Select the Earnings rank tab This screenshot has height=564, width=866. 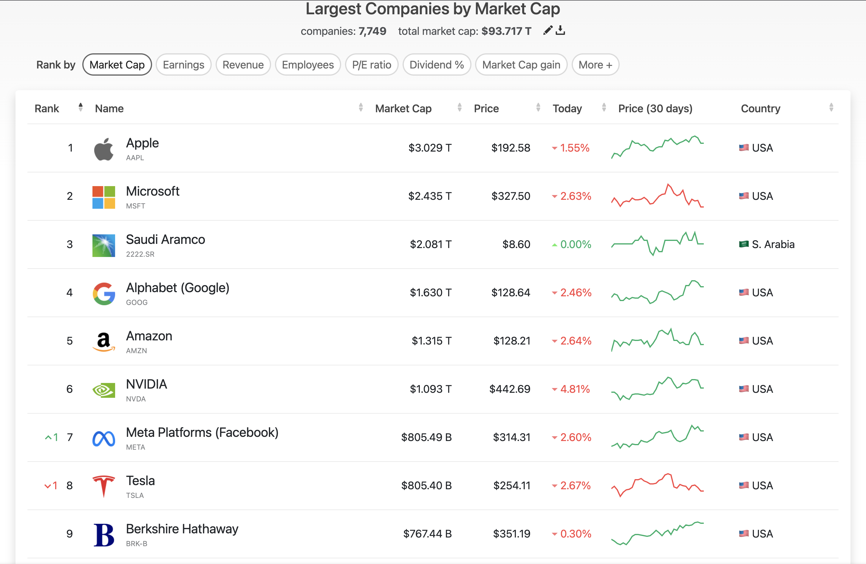(183, 65)
